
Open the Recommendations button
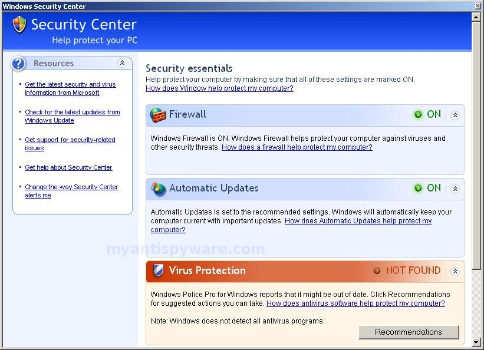click(409, 332)
